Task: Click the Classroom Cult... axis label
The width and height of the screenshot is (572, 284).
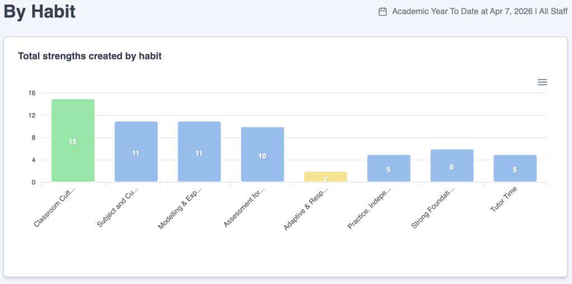Action: pos(55,207)
